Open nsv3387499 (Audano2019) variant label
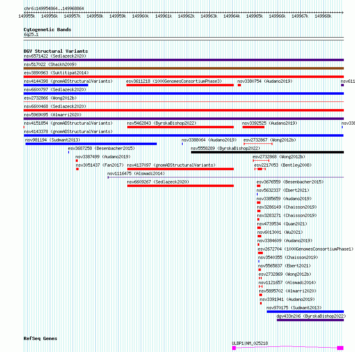355x352 pixels. [x=103, y=157]
